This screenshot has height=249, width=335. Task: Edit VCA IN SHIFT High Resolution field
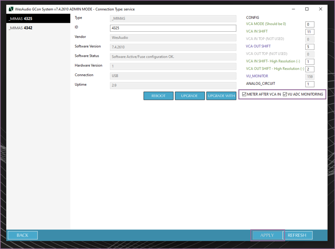pos(310,62)
